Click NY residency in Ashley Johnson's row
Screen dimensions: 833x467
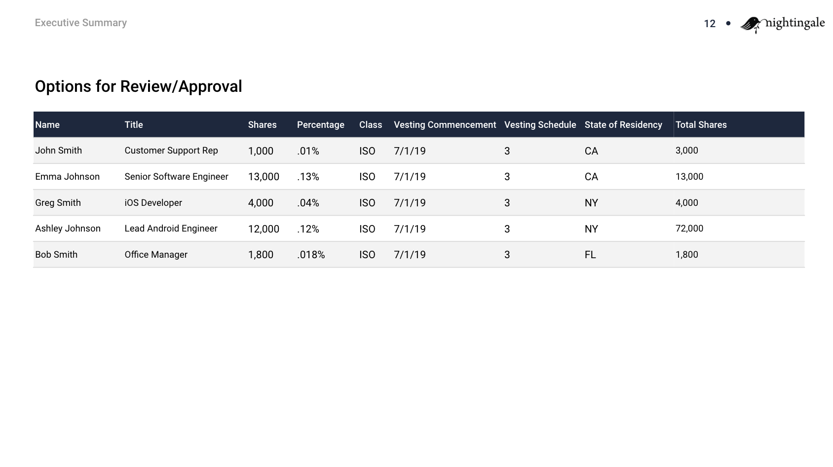pos(591,229)
